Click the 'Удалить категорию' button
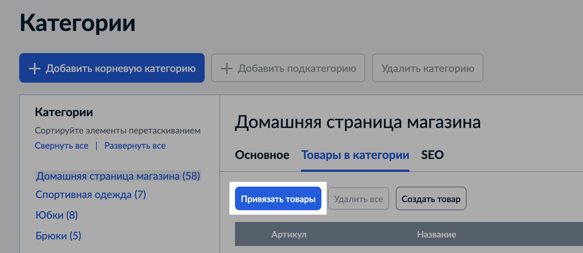 point(428,68)
